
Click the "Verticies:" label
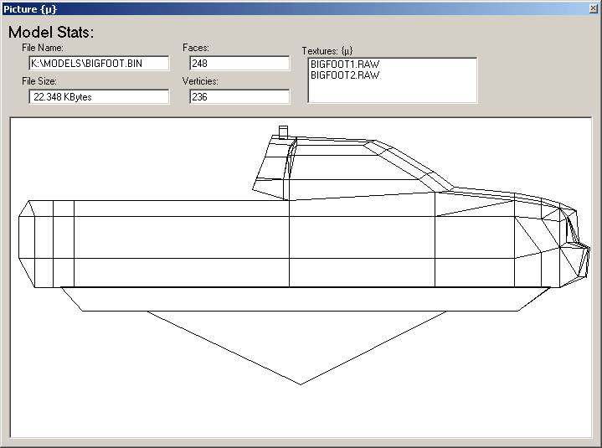coord(200,81)
